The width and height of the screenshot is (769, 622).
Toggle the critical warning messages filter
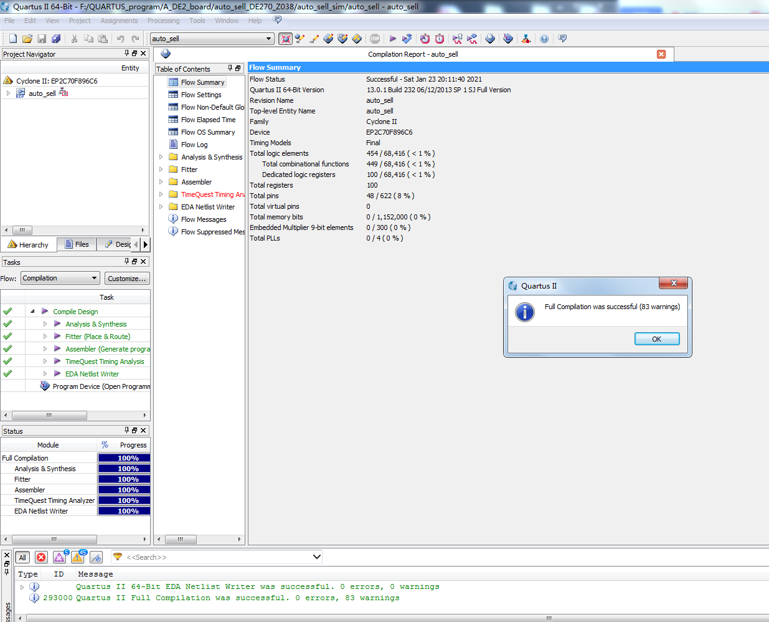point(60,557)
